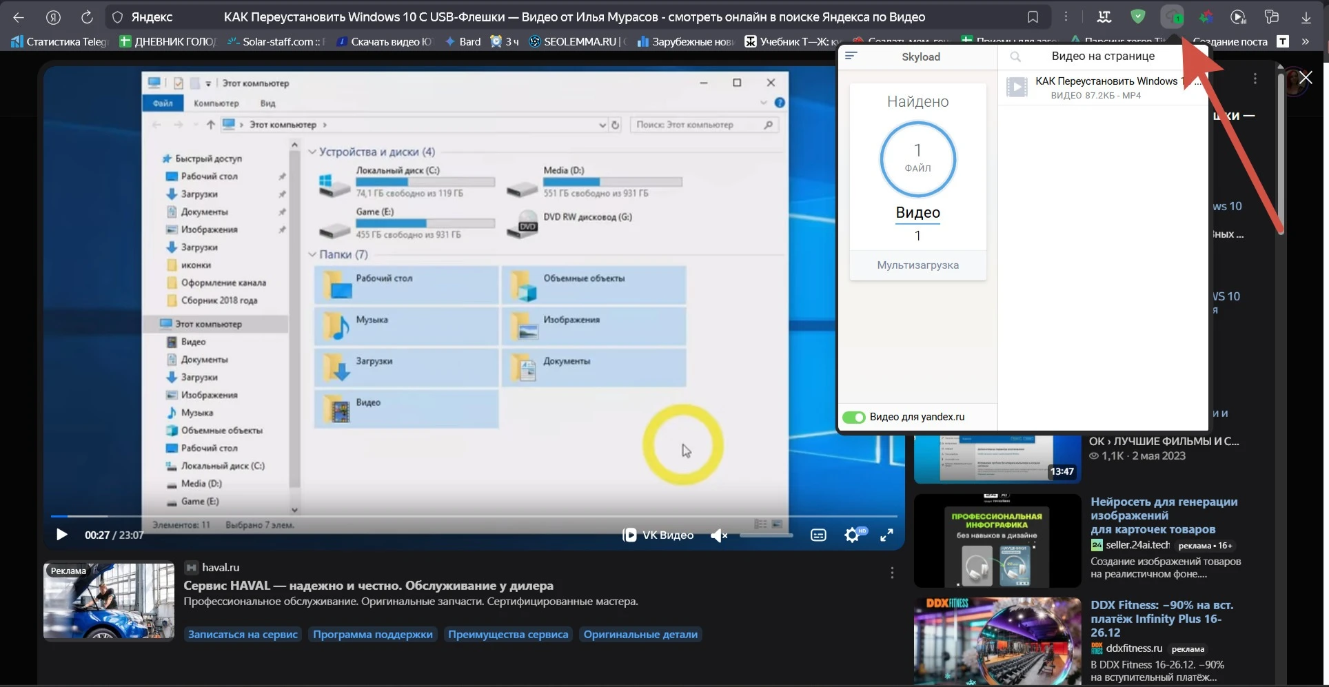Open the colorful star extension icon
Image resolution: width=1329 pixels, height=687 pixels.
(x=1206, y=17)
